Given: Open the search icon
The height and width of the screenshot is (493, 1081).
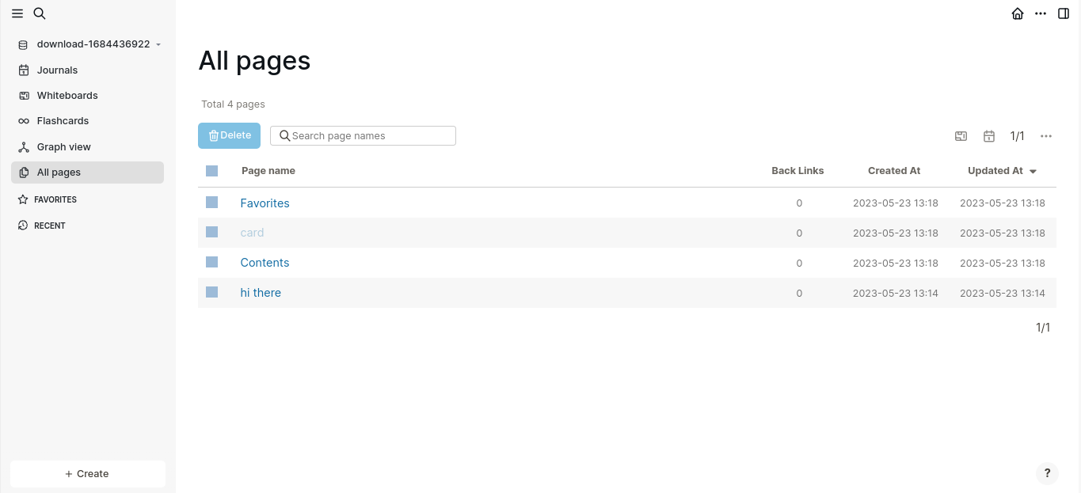Looking at the screenshot, I should [40, 13].
